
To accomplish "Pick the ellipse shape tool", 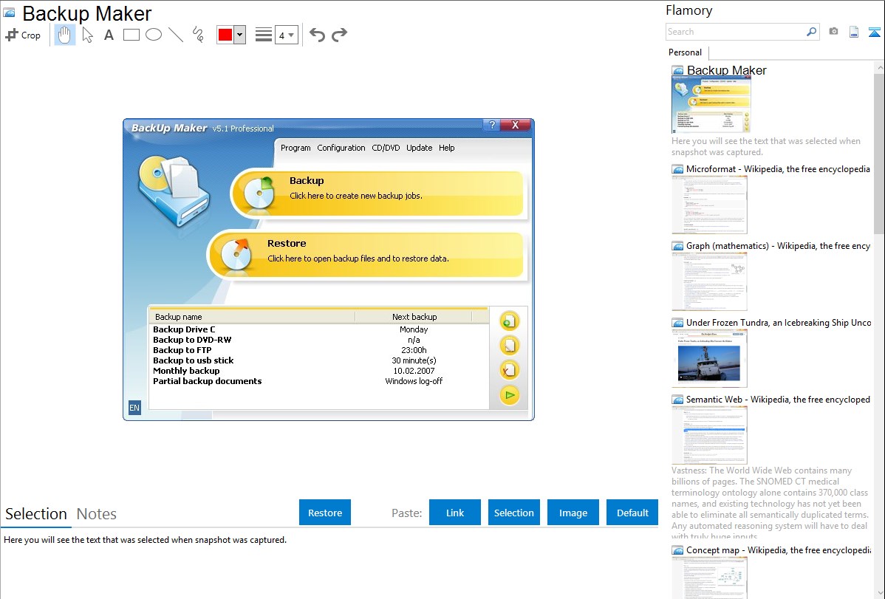I will [x=153, y=35].
